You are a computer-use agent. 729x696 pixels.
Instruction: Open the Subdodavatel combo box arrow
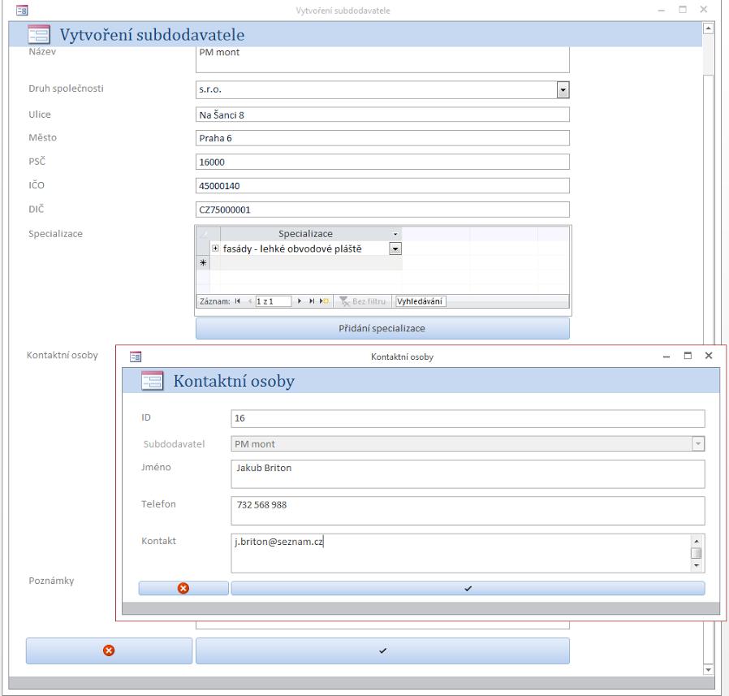(x=698, y=444)
